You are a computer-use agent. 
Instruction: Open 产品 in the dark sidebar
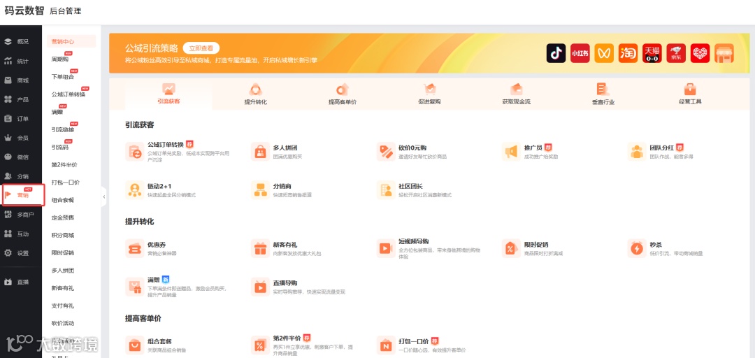(16, 99)
